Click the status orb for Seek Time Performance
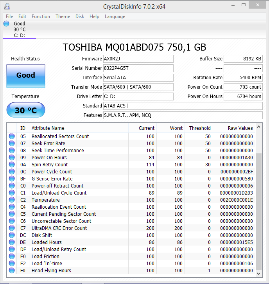Viewport: 269px width, 284px height. (x=12, y=150)
